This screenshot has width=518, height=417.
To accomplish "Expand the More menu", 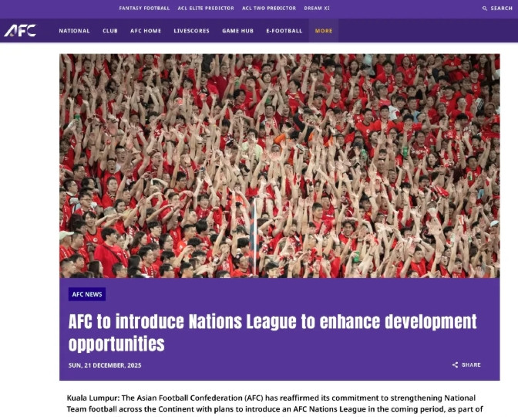I will point(324,31).
